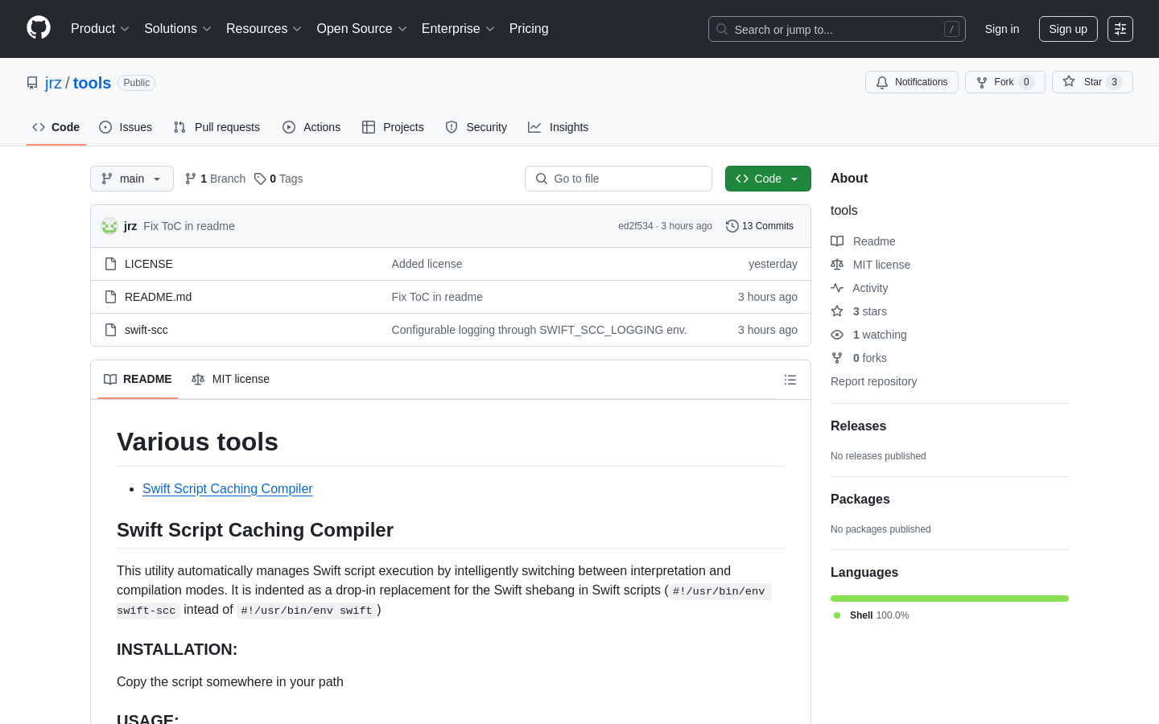Open the commit hash ed2f534 link
The height and width of the screenshot is (724, 1159).
coord(636,226)
